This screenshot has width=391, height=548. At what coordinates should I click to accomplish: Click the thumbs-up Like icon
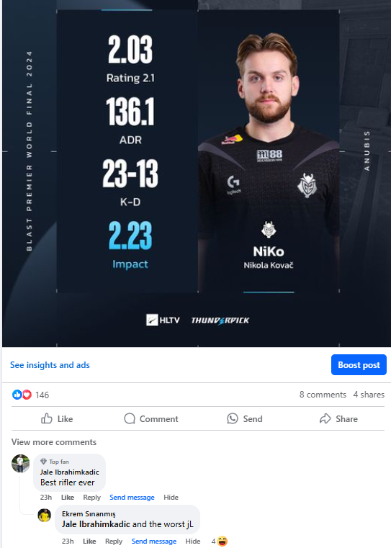coord(47,418)
